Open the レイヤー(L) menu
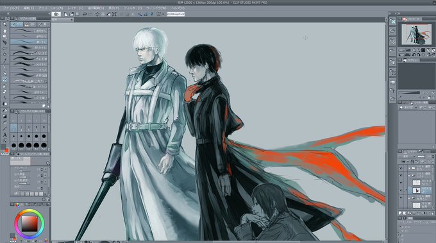 (75, 8)
